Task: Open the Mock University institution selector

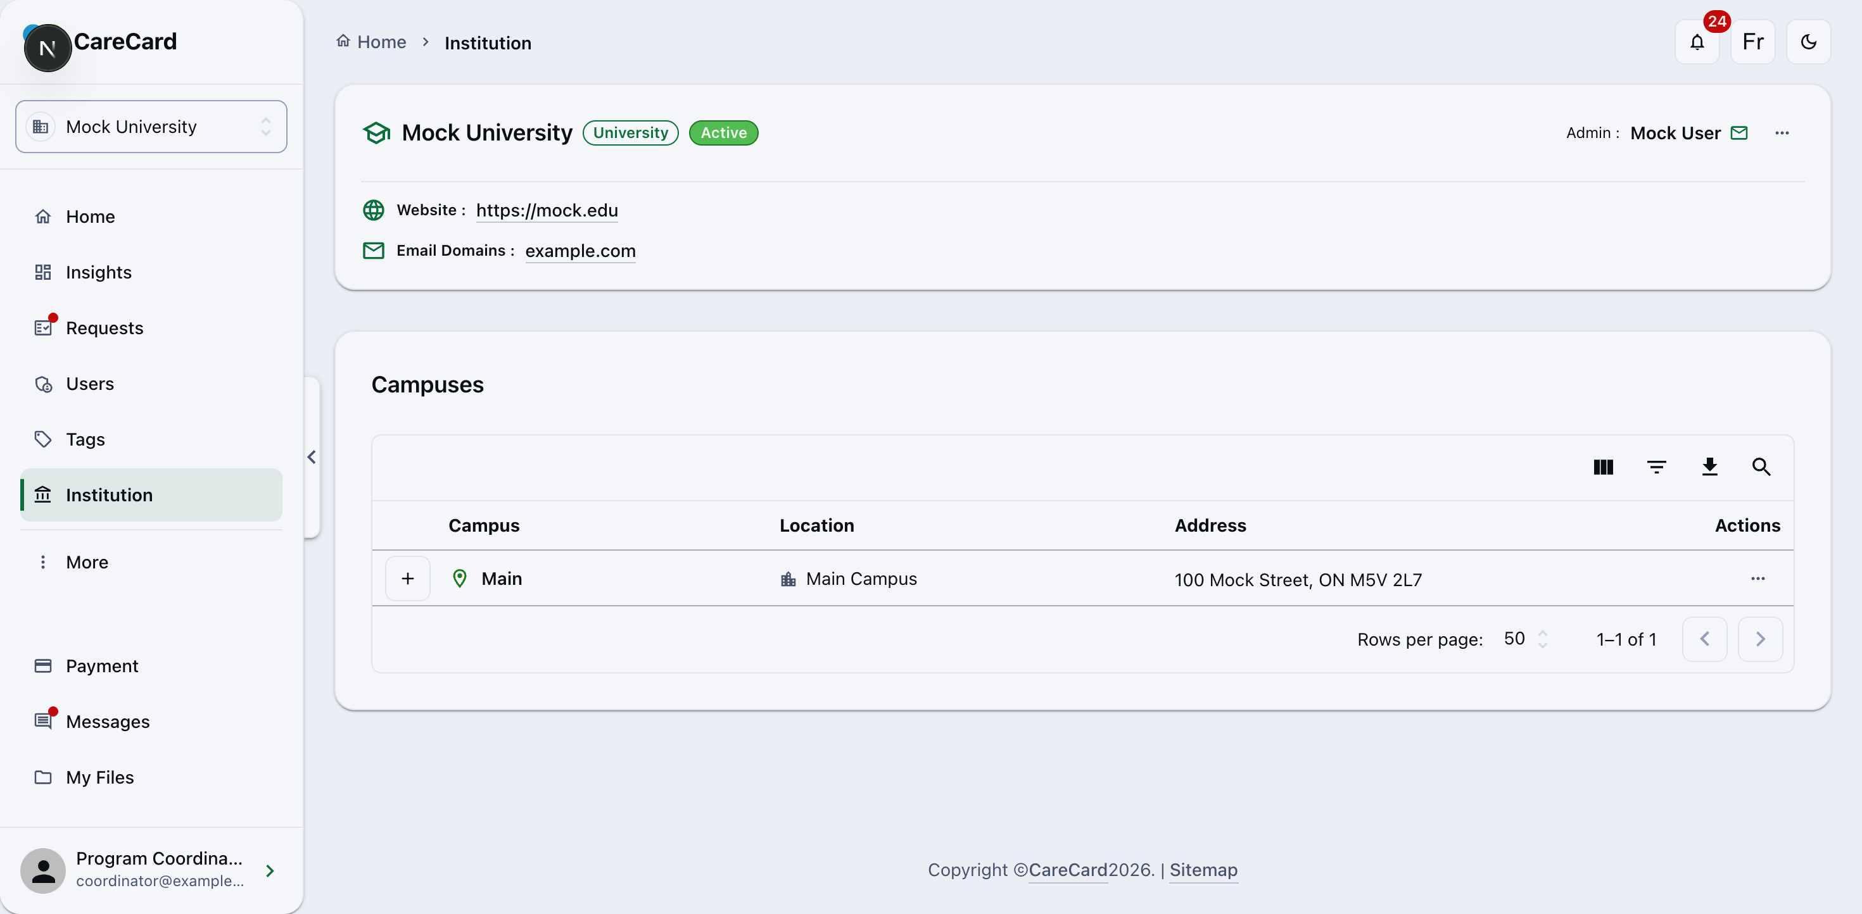Action: pyautogui.click(x=151, y=127)
